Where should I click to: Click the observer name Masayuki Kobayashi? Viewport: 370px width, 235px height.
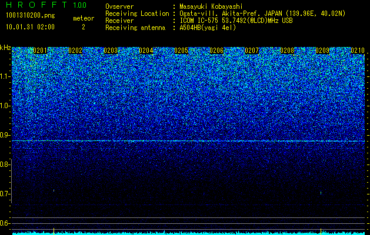(211, 6)
